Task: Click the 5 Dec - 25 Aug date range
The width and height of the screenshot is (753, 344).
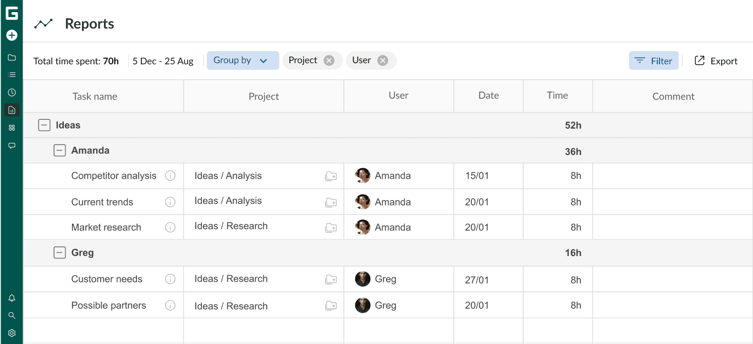Action: coord(163,61)
